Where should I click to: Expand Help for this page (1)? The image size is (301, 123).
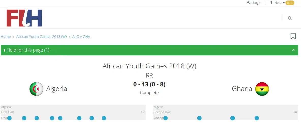click(x=28, y=50)
